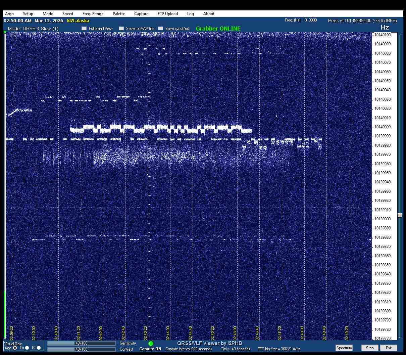Select the Agc visual gain radio button
The width and height of the screenshot is (406, 355).
15,348
